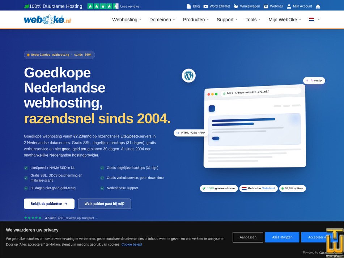The height and width of the screenshot is (258, 344).
Task: Open the Blog link
Action: pyautogui.click(x=196, y=7)
